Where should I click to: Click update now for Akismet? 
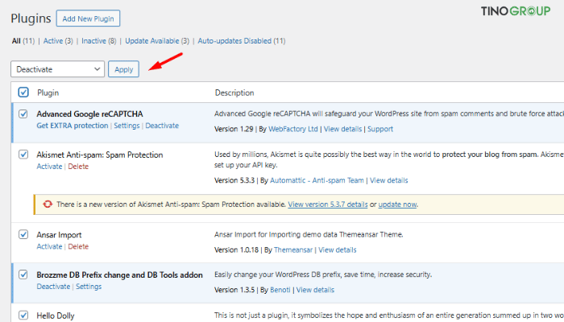[x=397, y=204]
